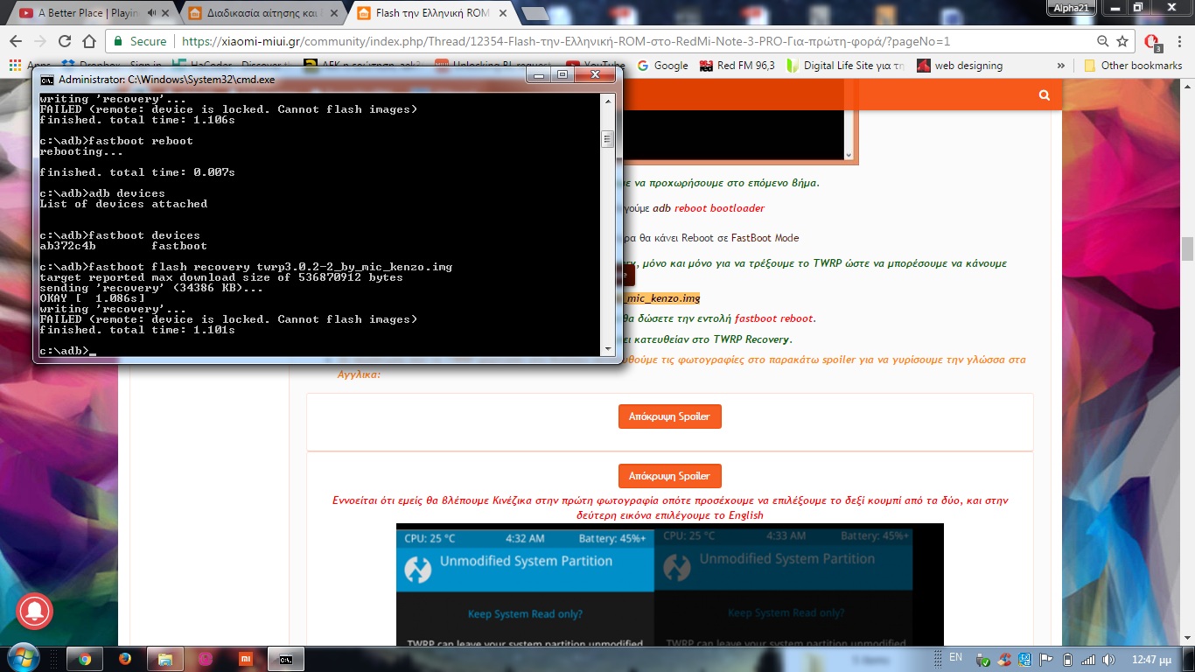The image size is (1195, 672).
Task: Mute the 'A Better Place' tab audio
Action: point(153,13)
